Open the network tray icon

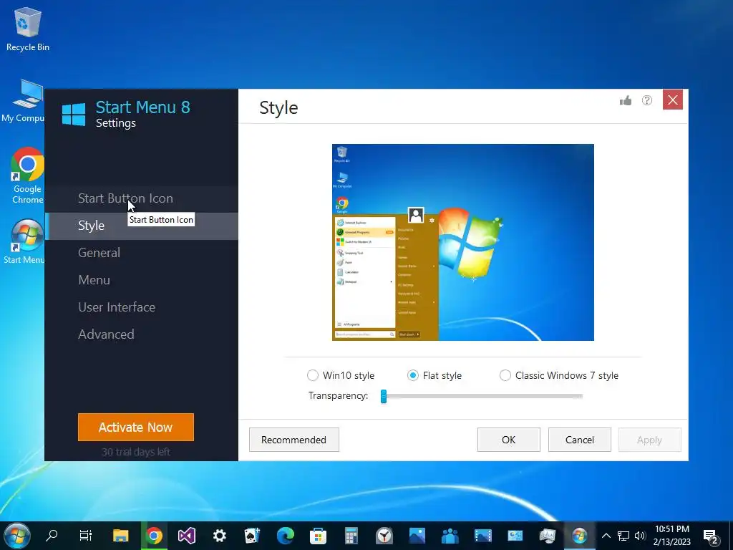coord(623,536)
